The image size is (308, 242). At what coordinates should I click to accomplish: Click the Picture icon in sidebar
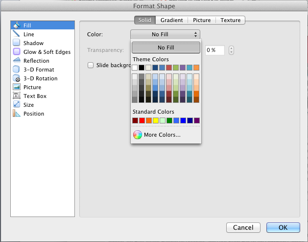(x=17, y=87)
